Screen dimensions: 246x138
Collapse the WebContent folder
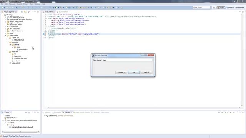pos(5,36)
